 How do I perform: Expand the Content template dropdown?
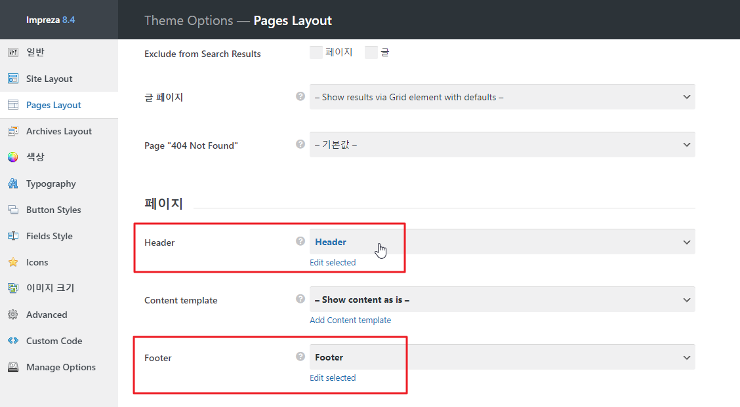[x=502, y=300]
